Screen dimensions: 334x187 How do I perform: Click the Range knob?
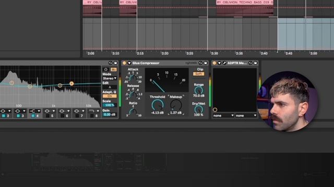coord(198,90)
